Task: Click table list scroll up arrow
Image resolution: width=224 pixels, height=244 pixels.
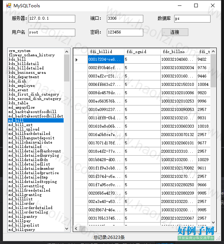Action: click(67, 52)
